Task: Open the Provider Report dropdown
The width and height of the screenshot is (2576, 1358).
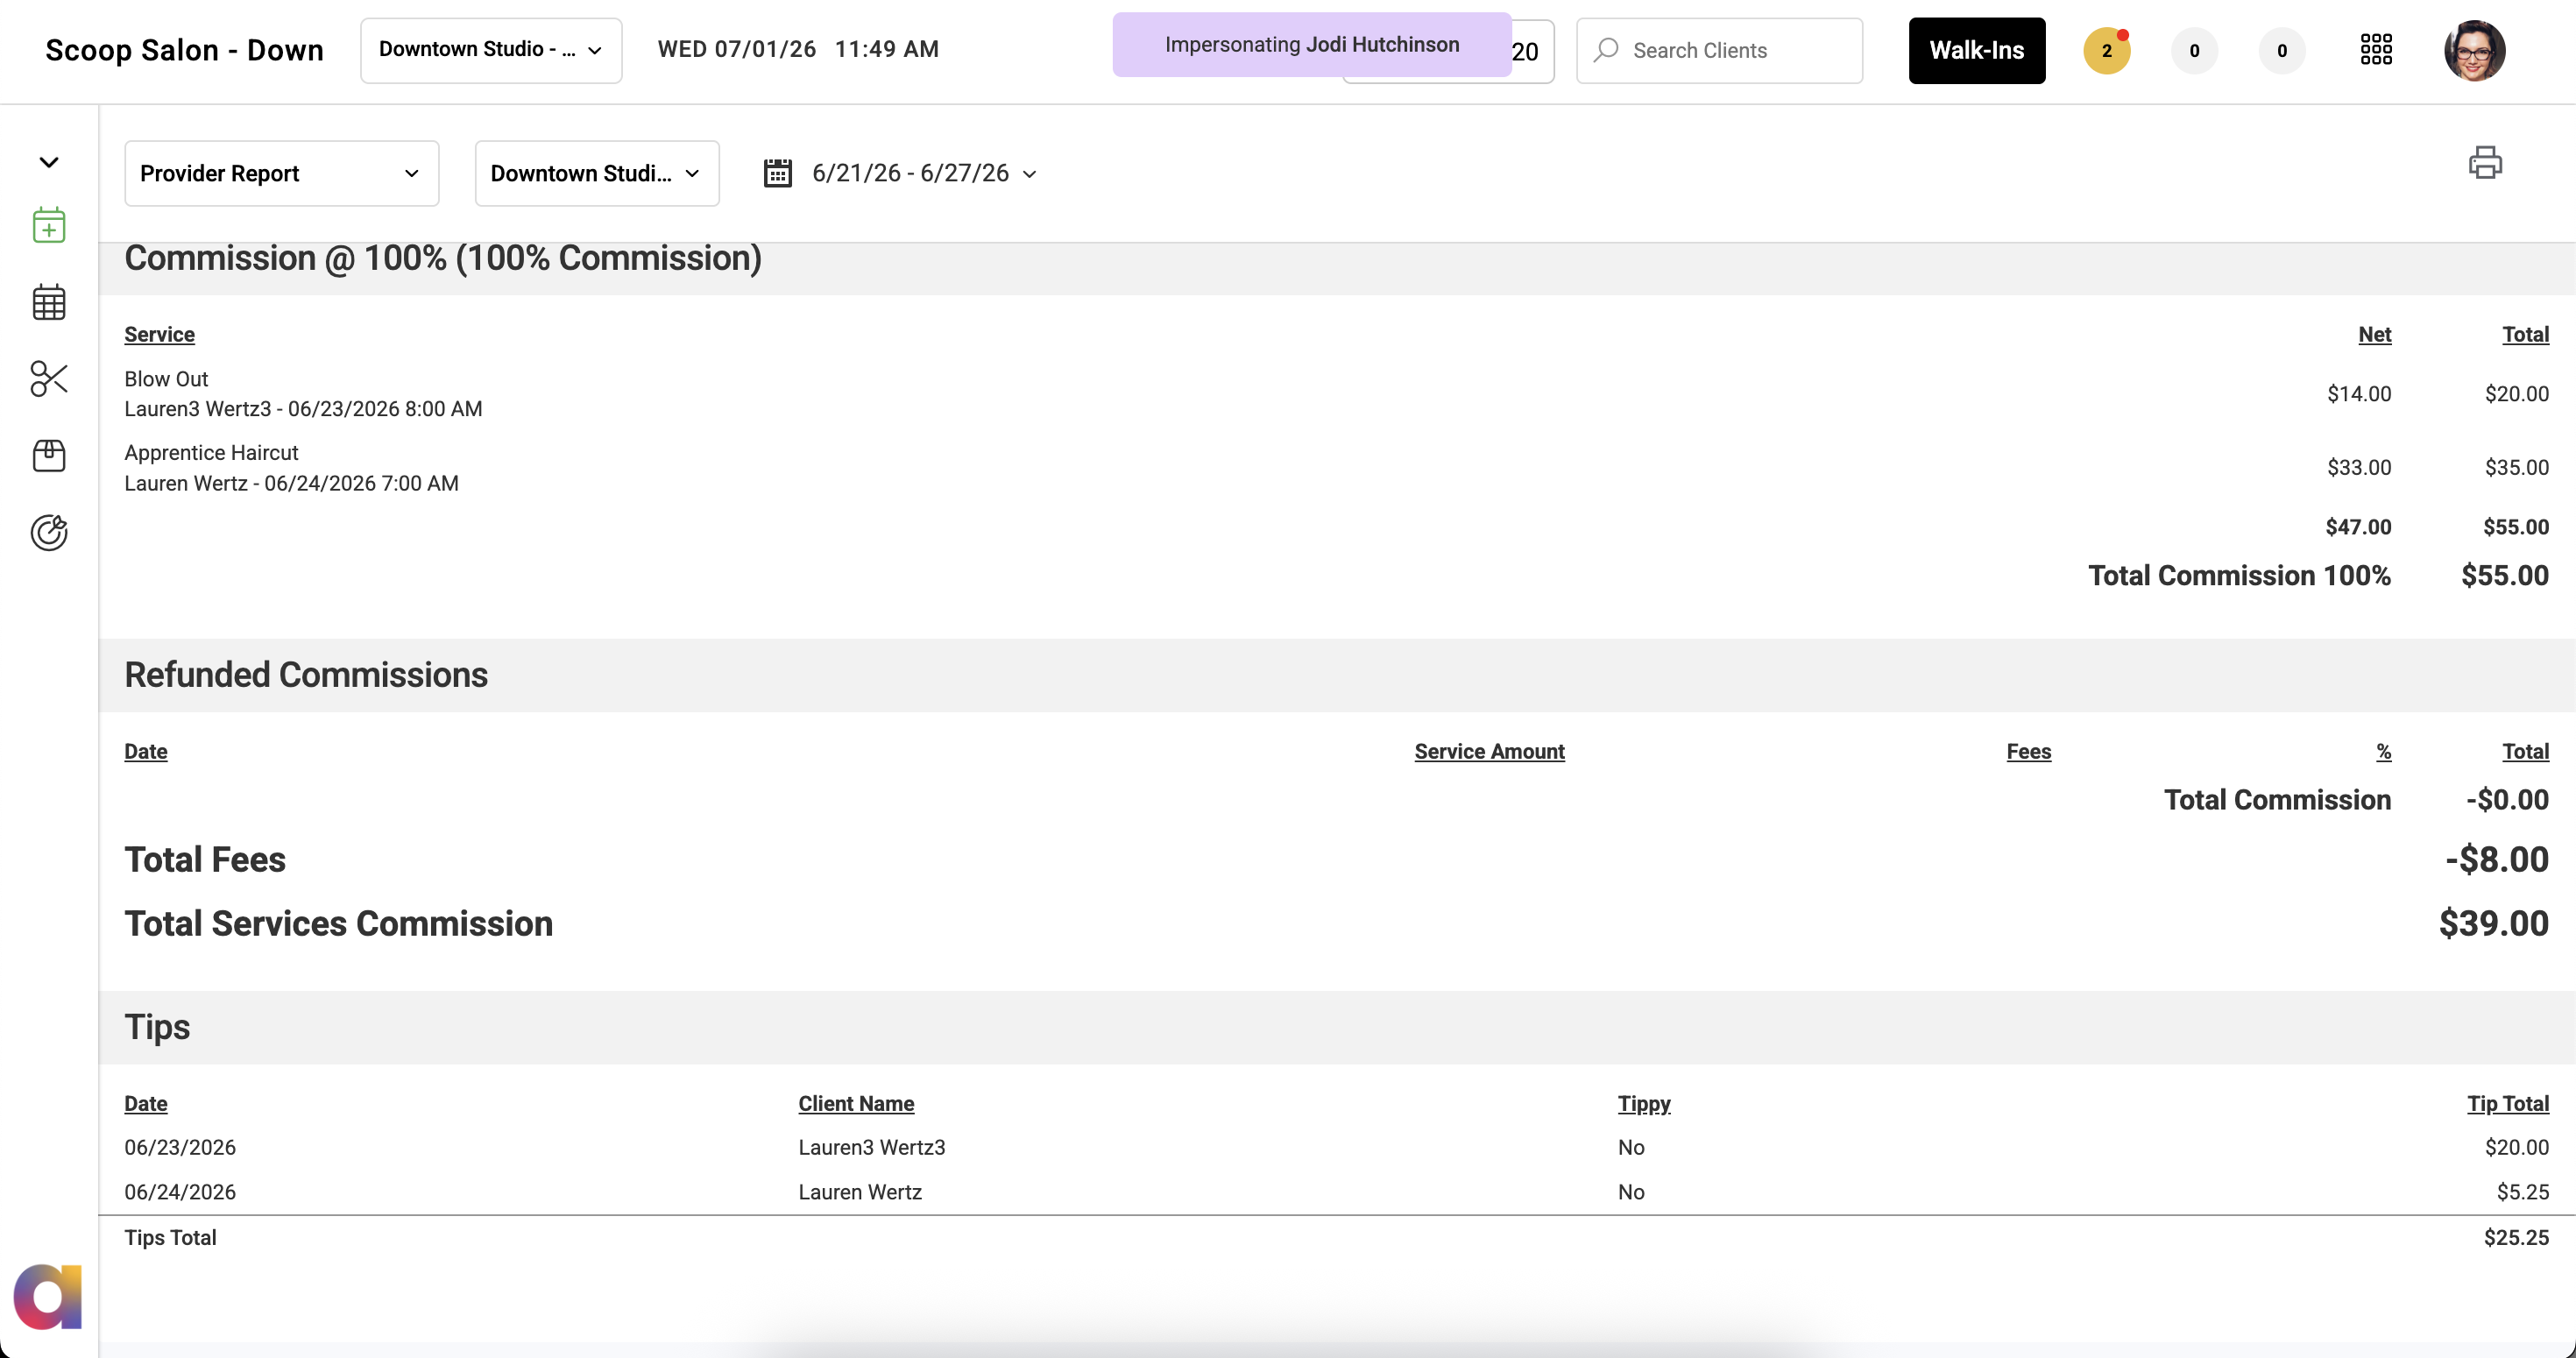Action: (282, 173)
